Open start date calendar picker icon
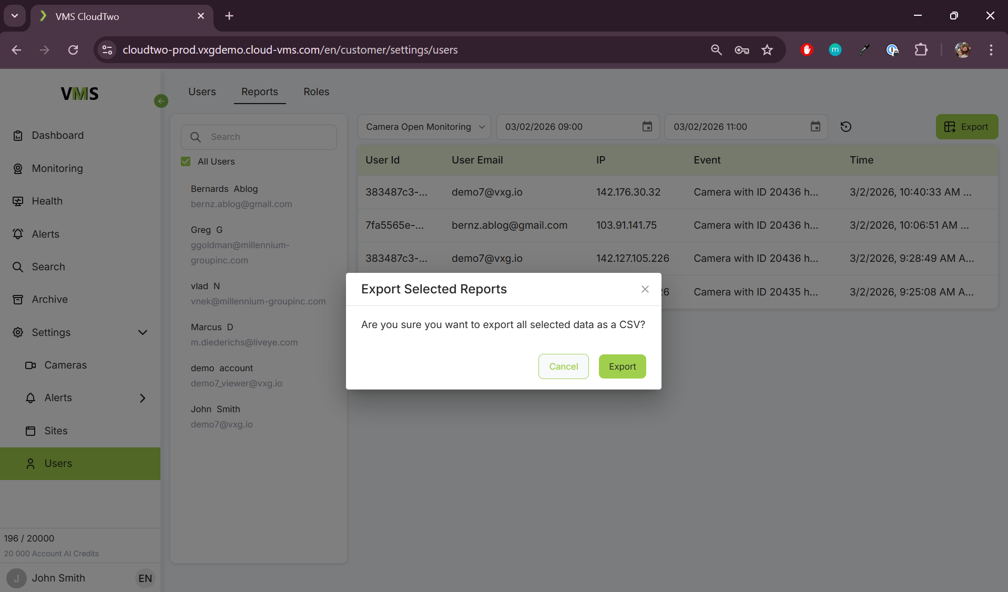This screenshot has height=592, width=1008. point(647,127)
